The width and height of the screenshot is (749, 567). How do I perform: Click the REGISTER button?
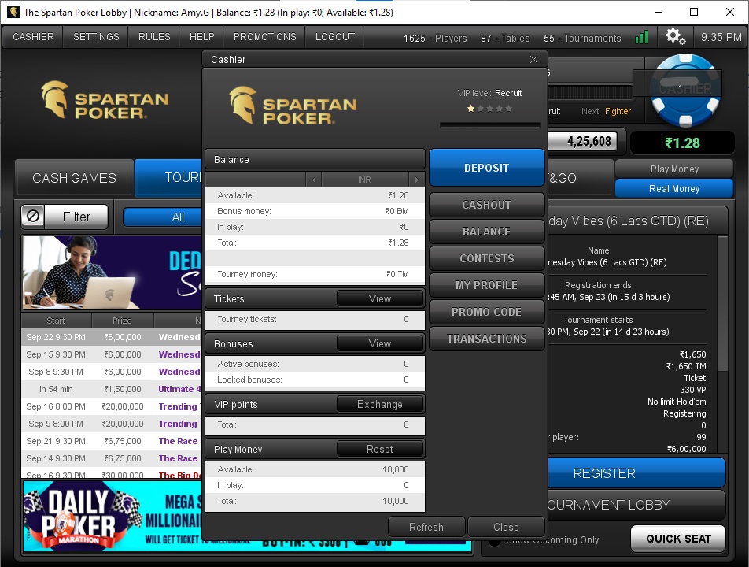point(636,473)
